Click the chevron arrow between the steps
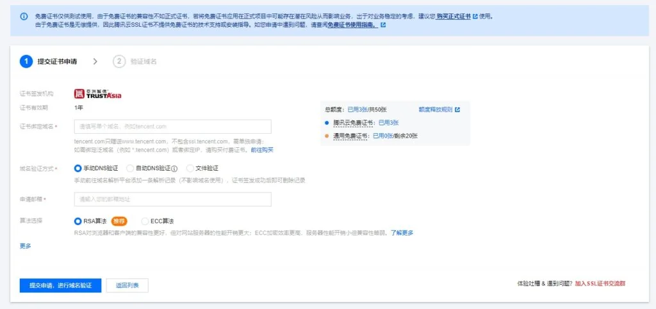Viewport: 656px width, 309px height. (x=95, y=61)
